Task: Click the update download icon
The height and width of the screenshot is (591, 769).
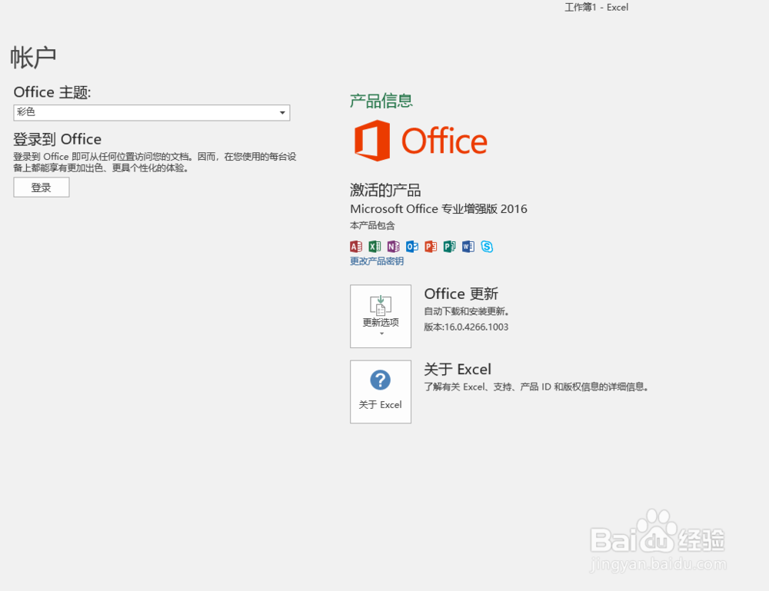Action: (x=381, y=305)
